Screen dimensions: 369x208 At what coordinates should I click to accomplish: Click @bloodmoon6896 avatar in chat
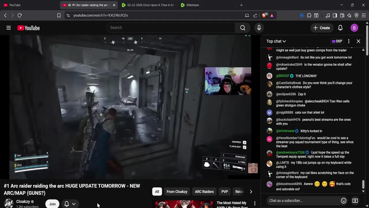(269, 184)
